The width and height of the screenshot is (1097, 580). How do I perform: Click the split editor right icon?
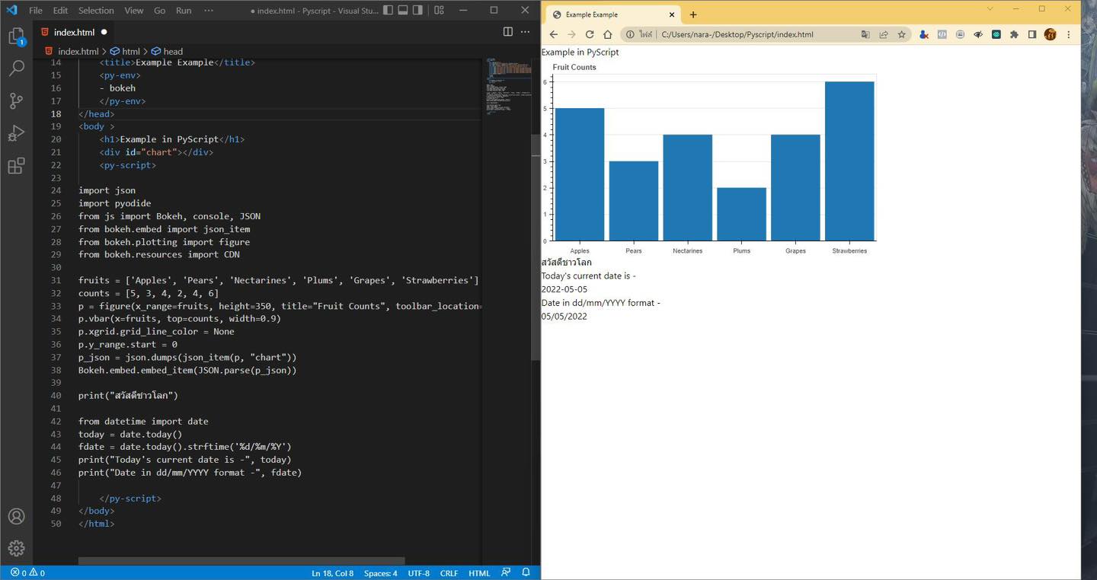[x=508, y=32]
